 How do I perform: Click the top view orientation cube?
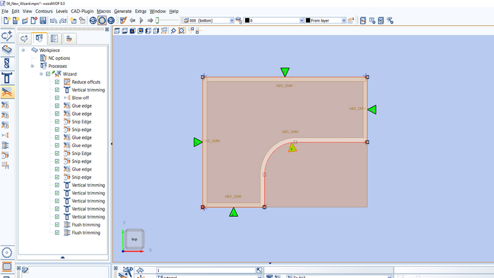(134, 238)
